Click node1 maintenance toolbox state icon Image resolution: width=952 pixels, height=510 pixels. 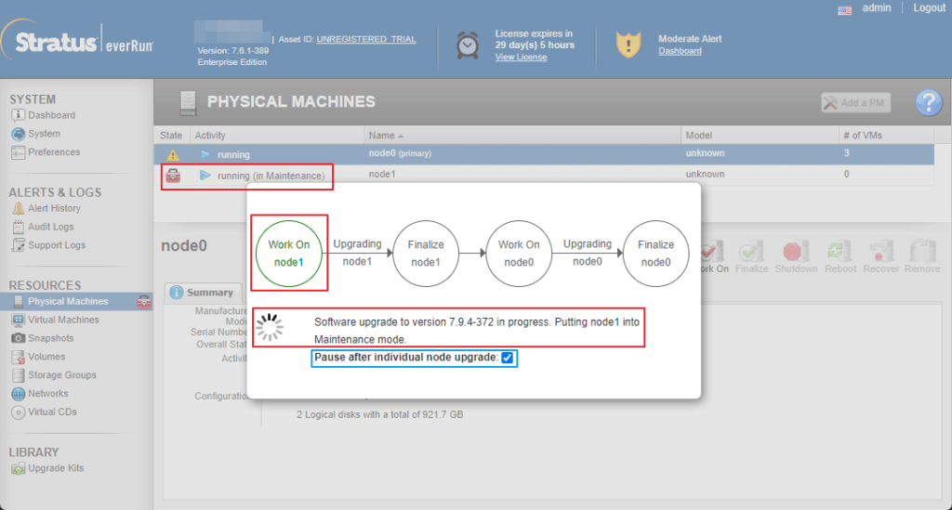click(173, 176)
